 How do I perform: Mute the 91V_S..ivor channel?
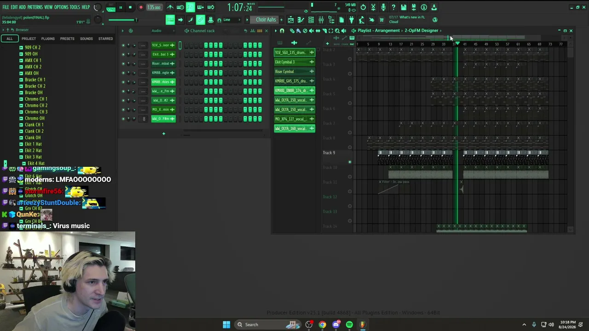[x=123, y=45]
